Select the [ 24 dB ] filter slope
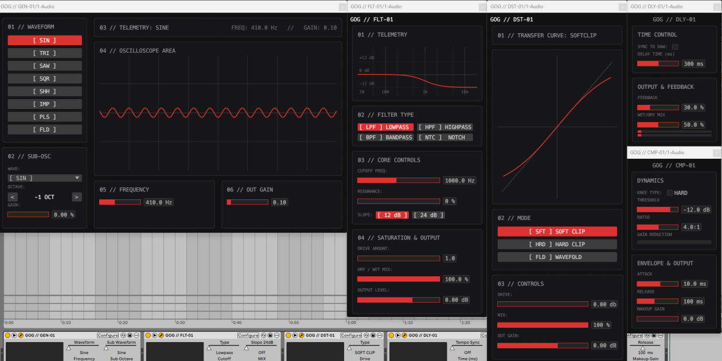This screenshot has width=722, height=361. pos(428,215)
